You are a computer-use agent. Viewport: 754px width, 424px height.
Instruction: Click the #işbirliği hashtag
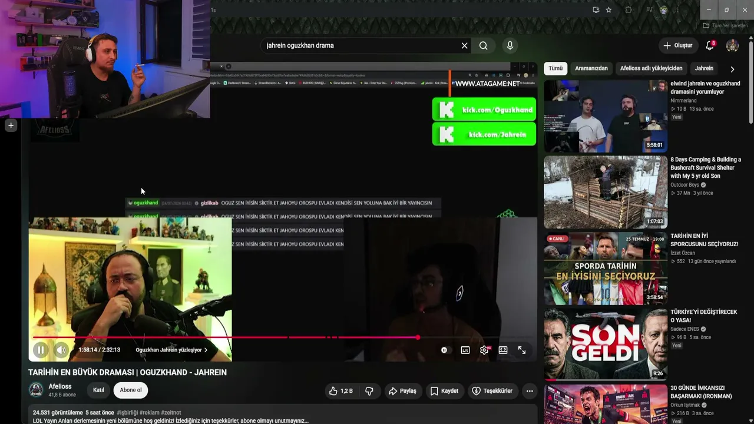[x=127, y=413]
